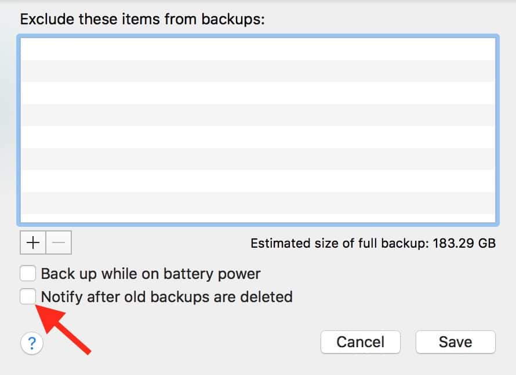The image size is (516, 375).
Task: Click the 'Back up while on battery power' label
Action: [x=151, y=273]
